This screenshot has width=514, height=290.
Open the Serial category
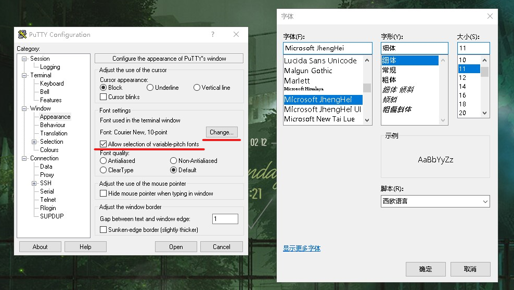pyautogui.click(x=47, y=191)
